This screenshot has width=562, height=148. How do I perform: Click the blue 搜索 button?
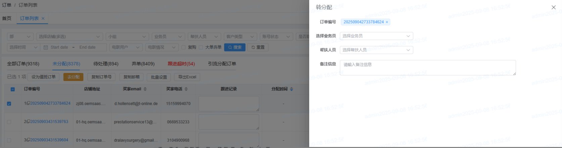[235, 47]
